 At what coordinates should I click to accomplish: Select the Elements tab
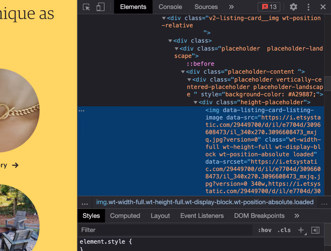coord(133,7)
